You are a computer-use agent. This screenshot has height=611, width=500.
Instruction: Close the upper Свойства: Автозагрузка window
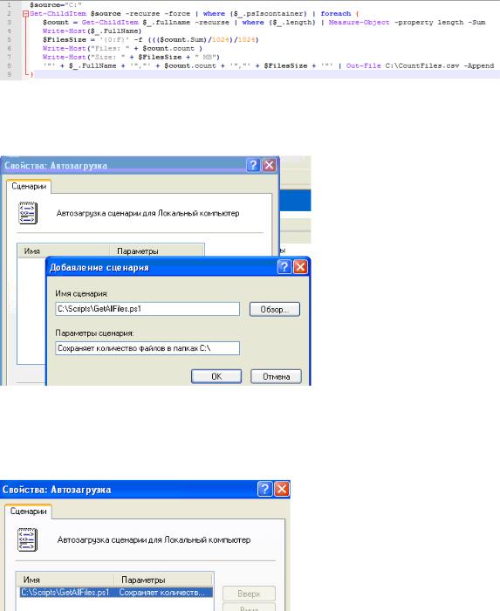(269, 165)
